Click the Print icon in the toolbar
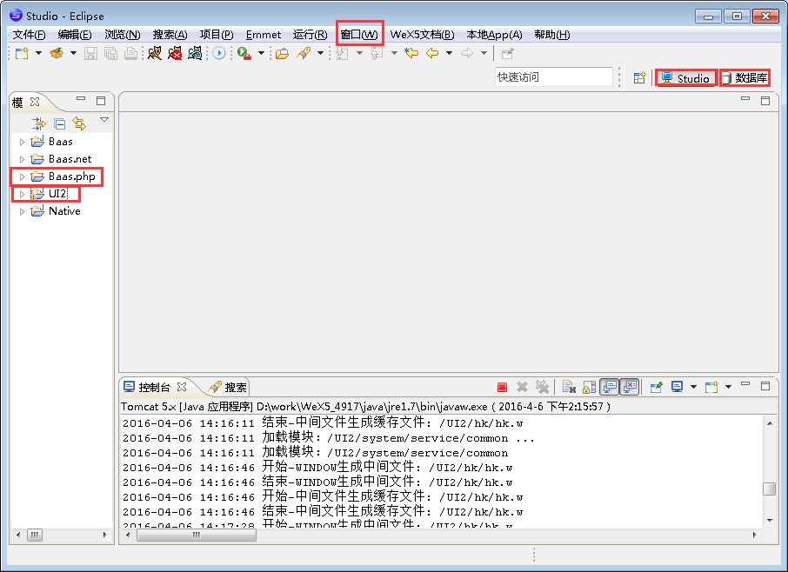The height and width of the screenshot is (572, 788). [131, 53]
